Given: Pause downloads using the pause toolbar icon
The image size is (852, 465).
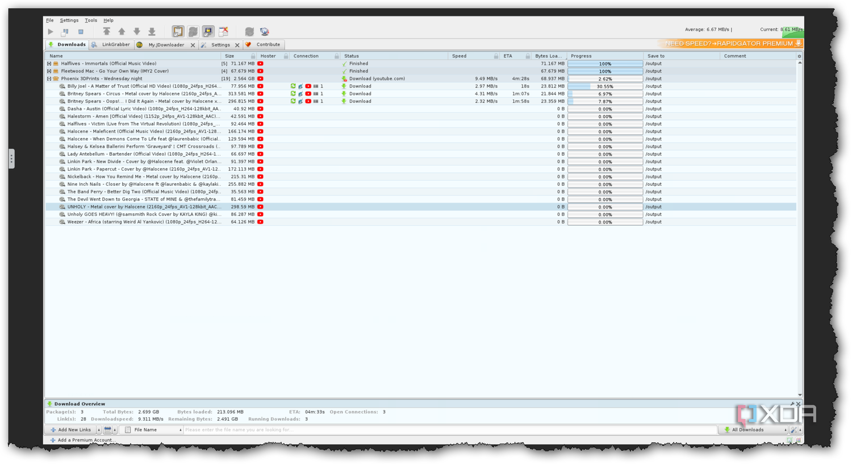Looking at the screenshot, I should click(65, 32).
